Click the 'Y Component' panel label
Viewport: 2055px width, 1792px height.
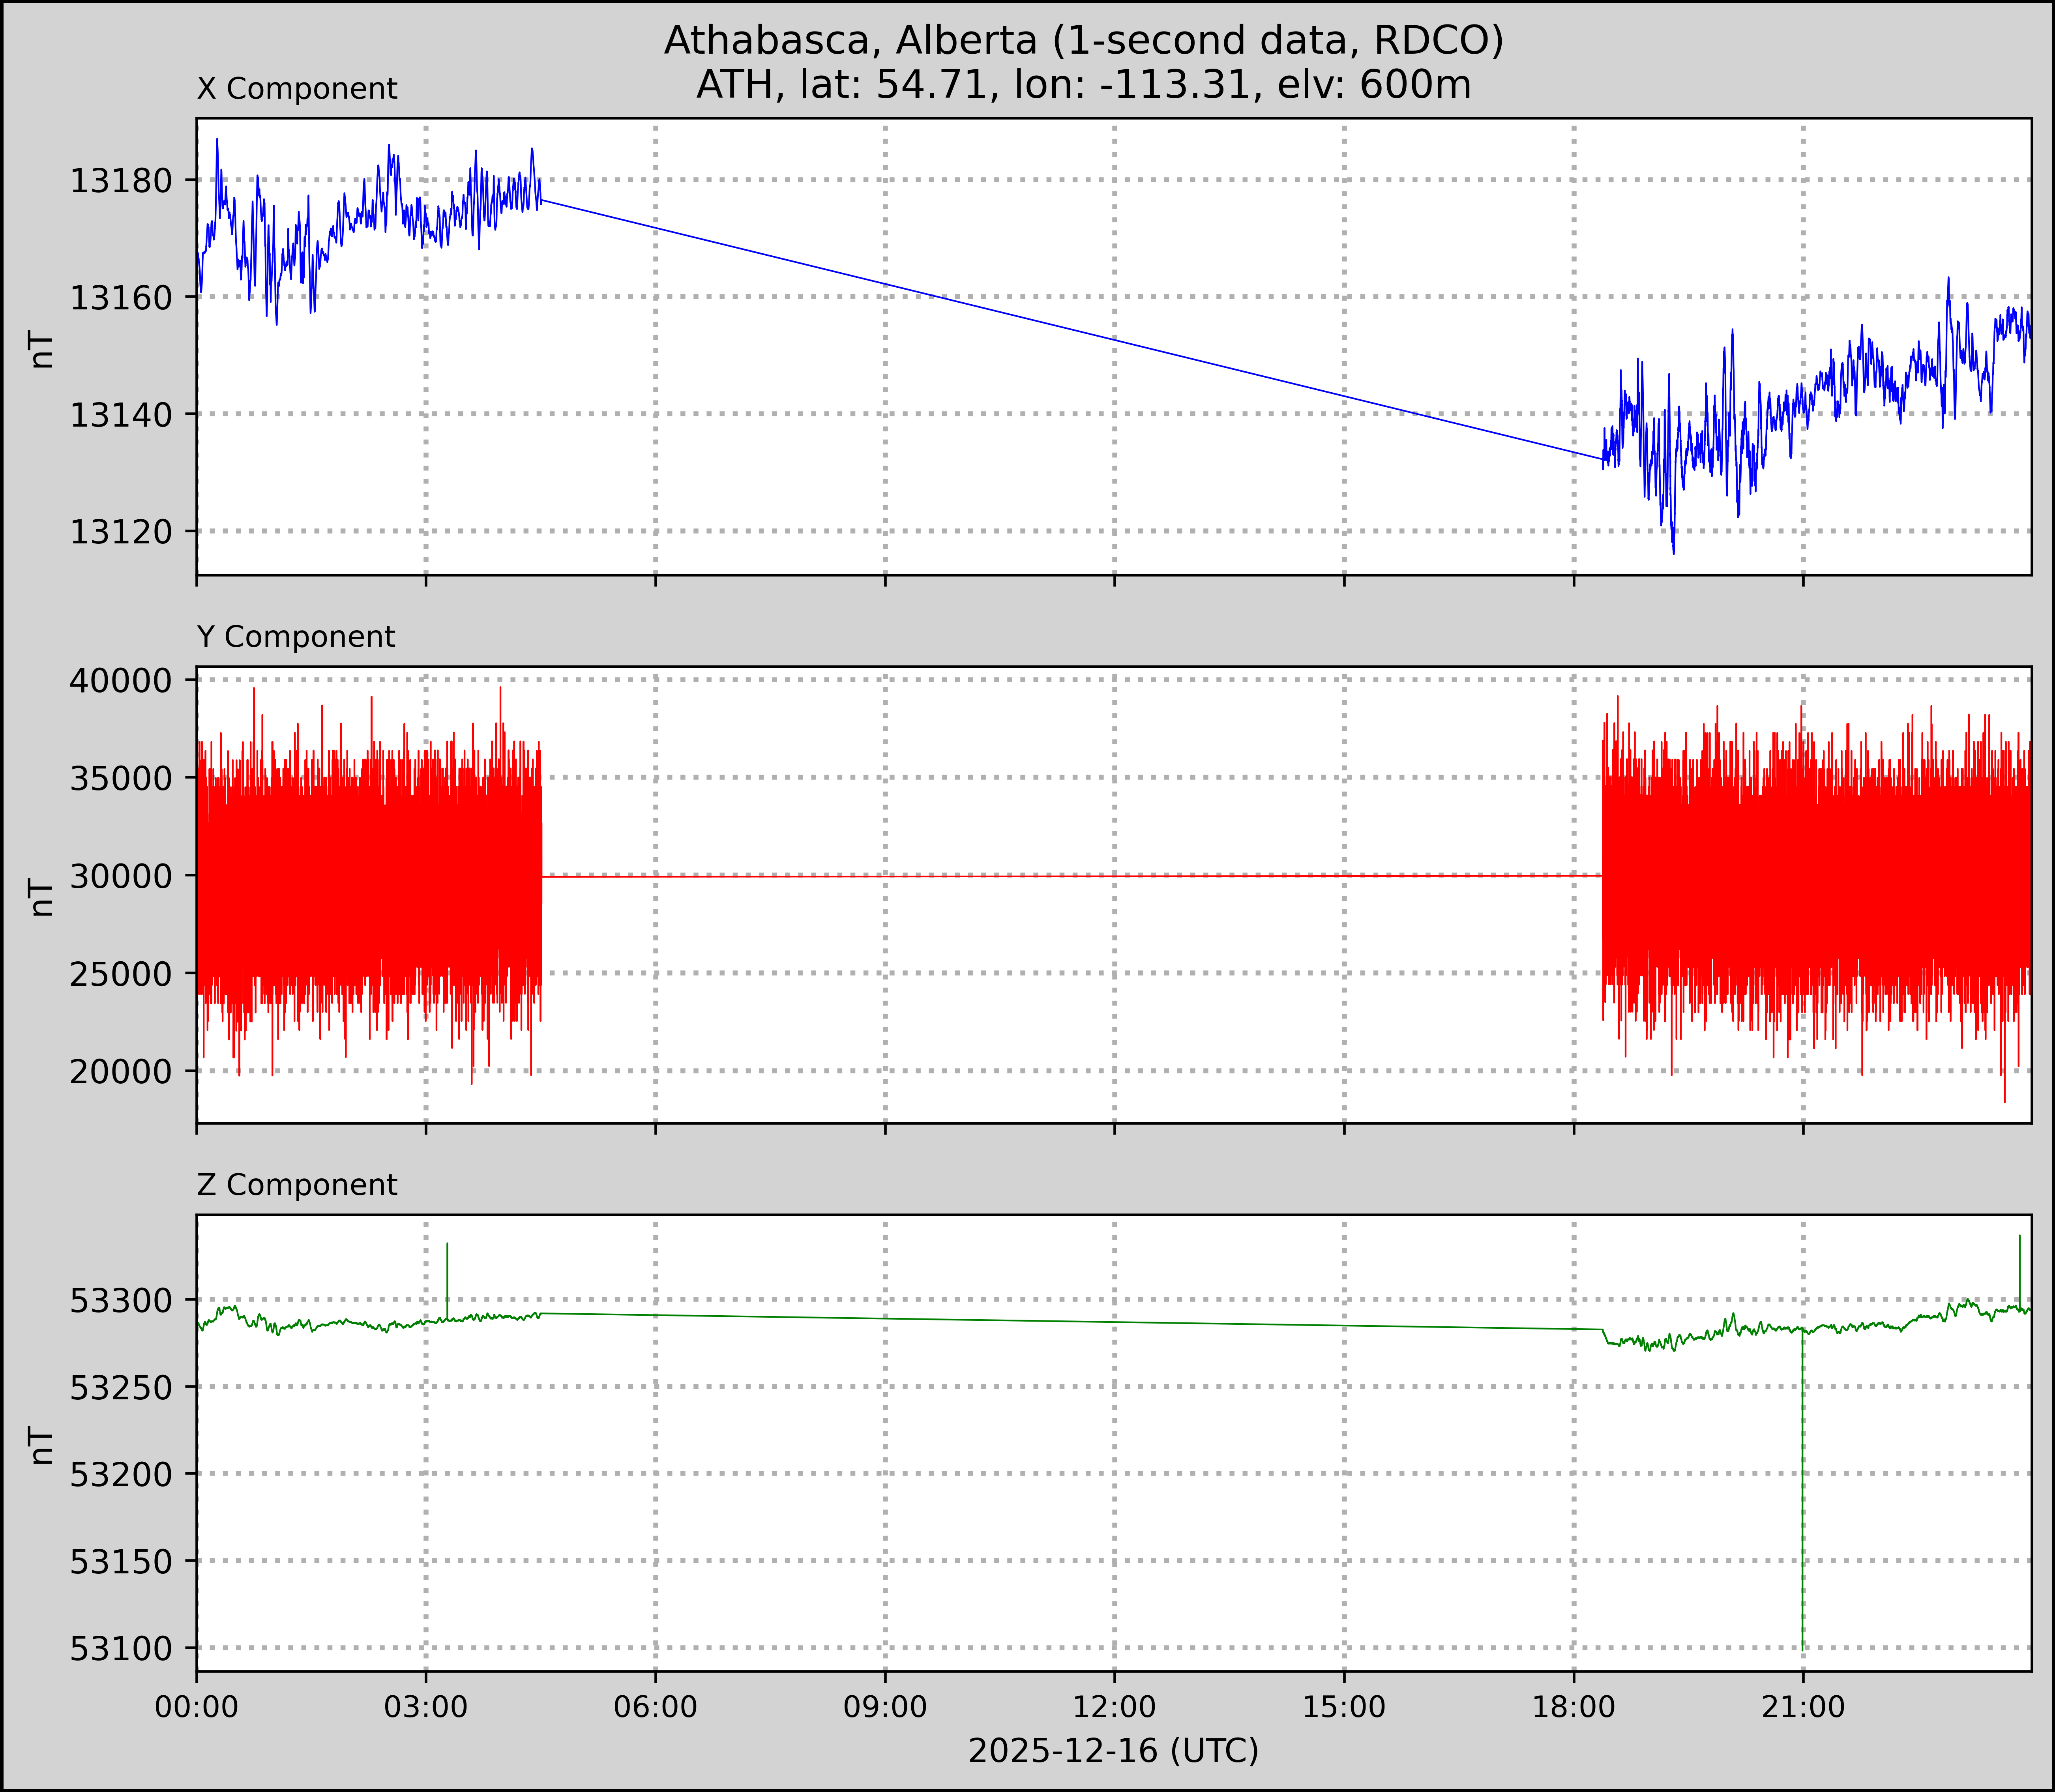(296, 637)
